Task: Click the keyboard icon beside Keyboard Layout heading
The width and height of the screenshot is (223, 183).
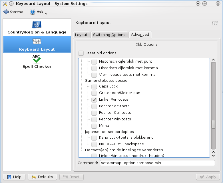Action: pyautogui.click(x=215, y=23)
